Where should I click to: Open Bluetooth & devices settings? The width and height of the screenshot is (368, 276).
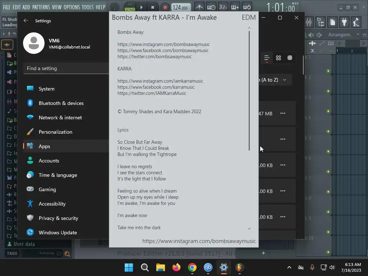(66, 103)
